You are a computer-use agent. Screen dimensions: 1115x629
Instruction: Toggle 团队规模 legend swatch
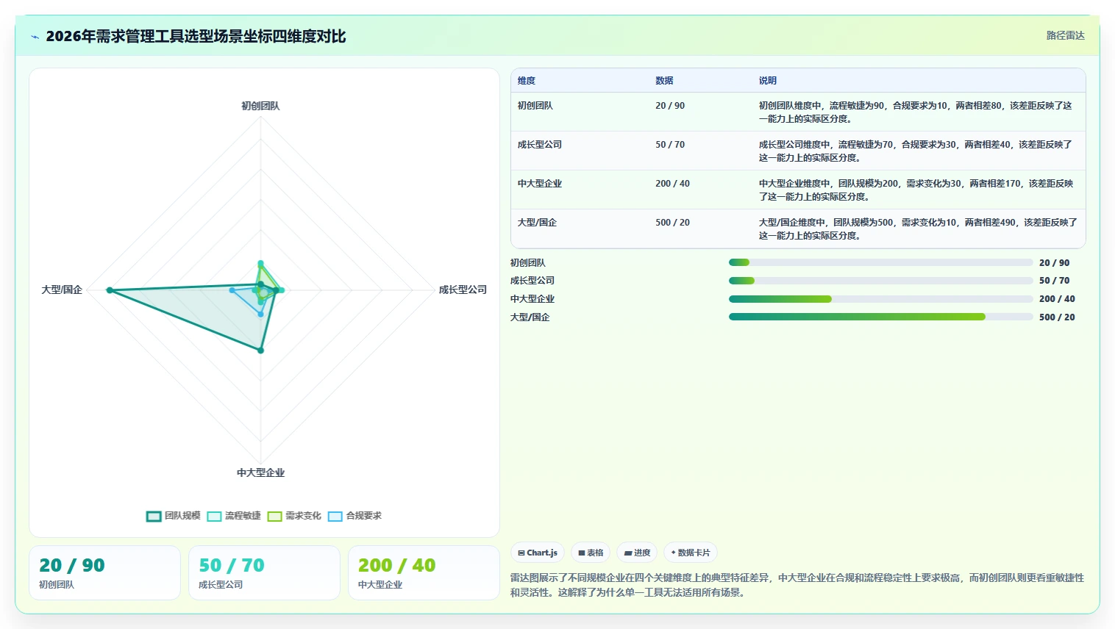click(154, 516)
